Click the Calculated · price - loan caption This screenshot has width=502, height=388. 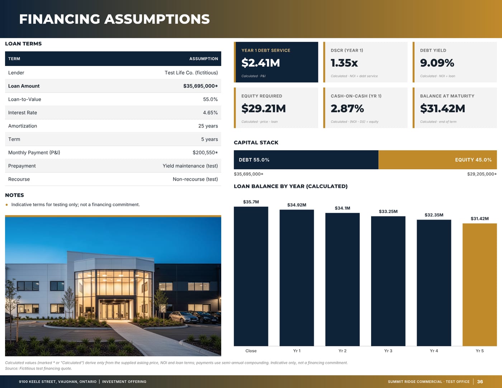[x=260, y=122]
